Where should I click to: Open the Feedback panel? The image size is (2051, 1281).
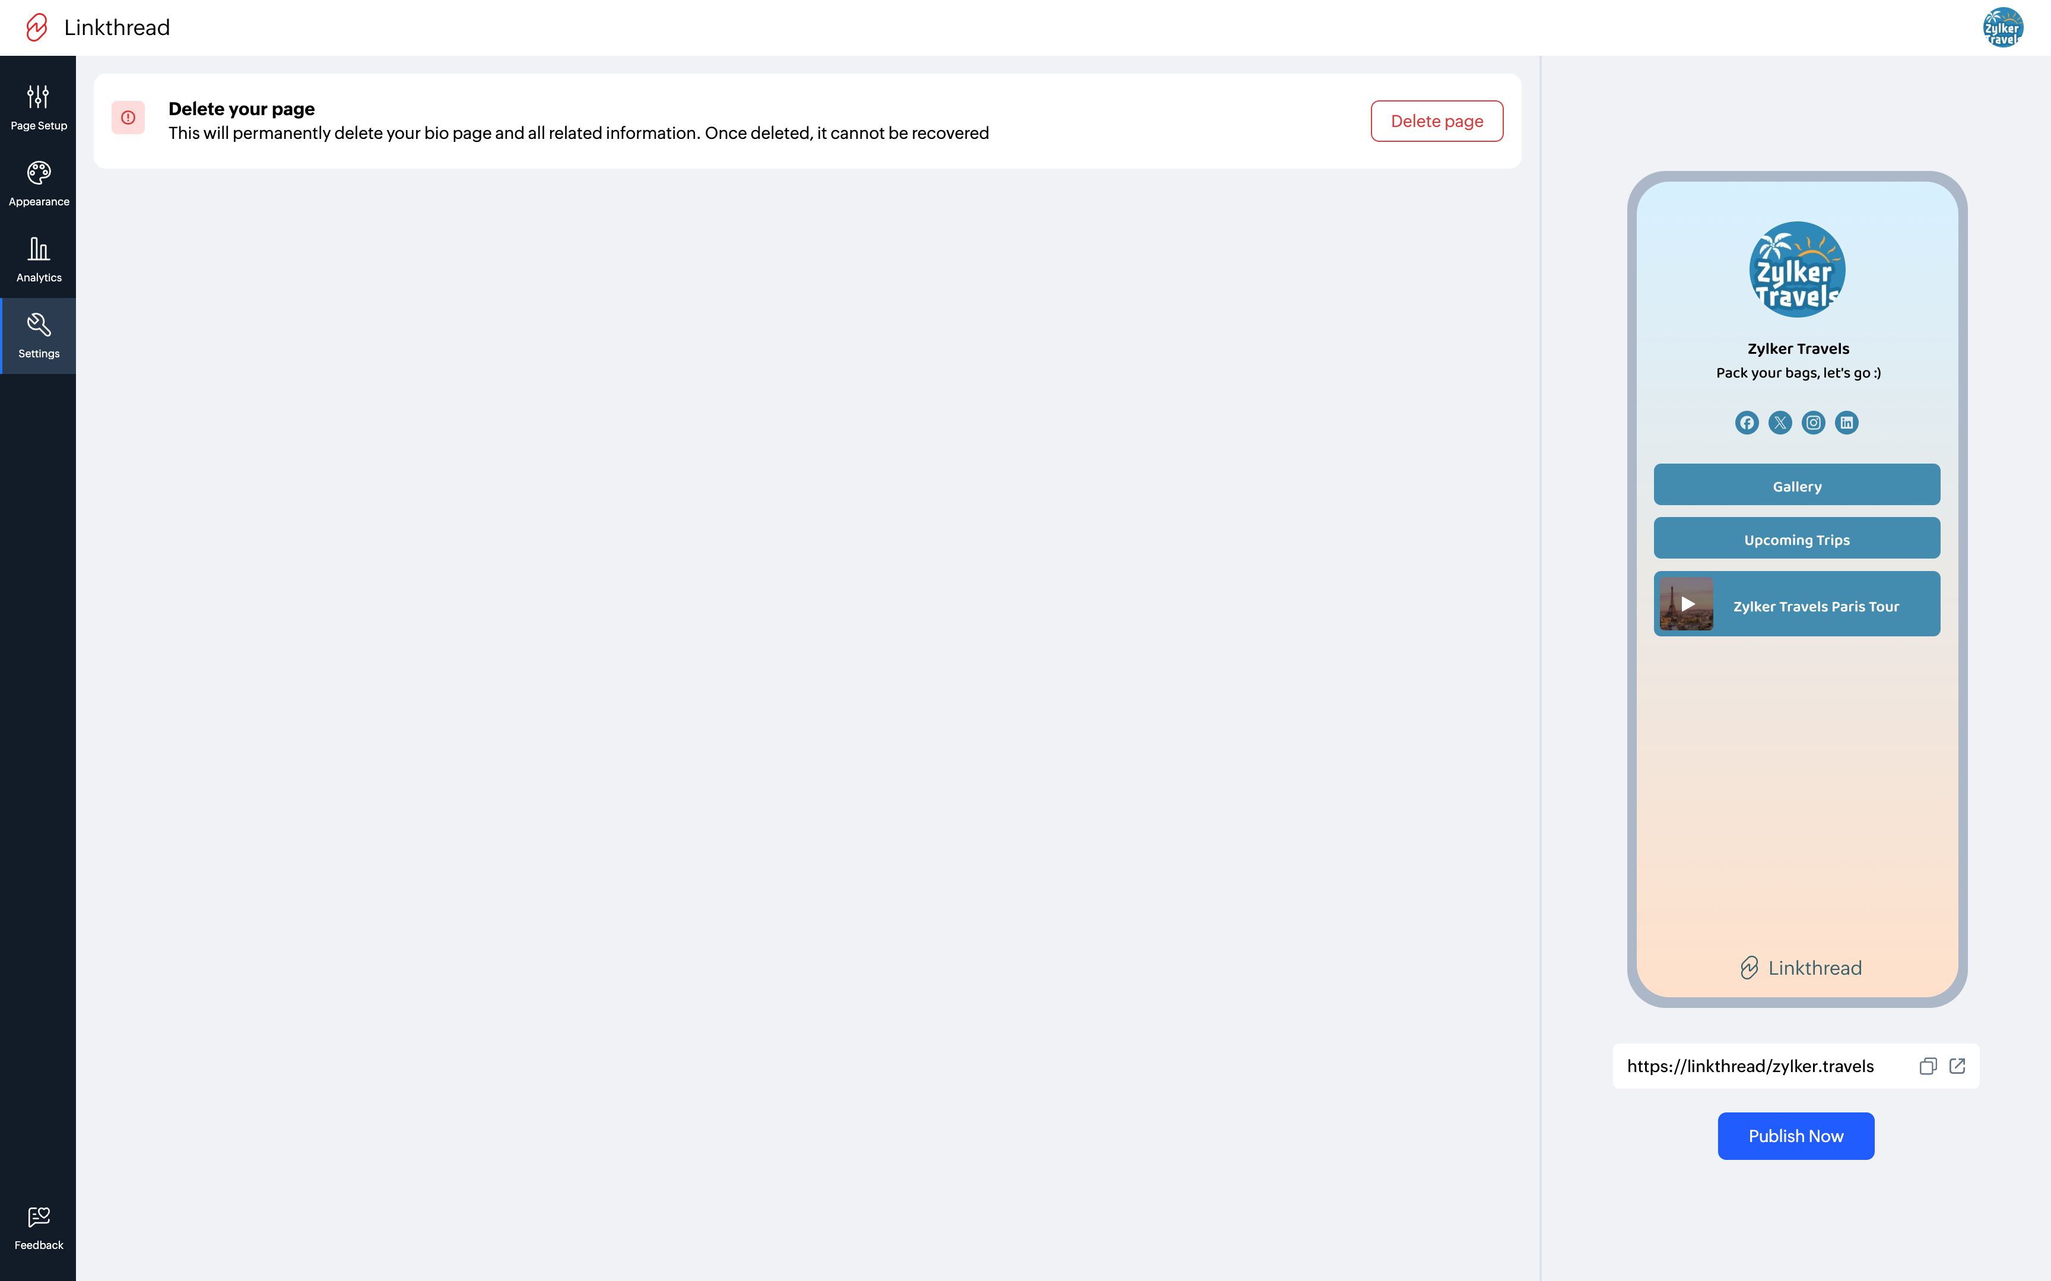click(x=38, y=1228)
